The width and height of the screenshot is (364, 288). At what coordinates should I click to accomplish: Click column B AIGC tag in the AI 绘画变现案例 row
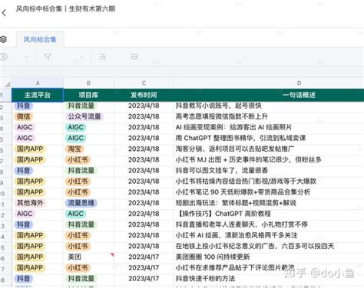[76, 127]
